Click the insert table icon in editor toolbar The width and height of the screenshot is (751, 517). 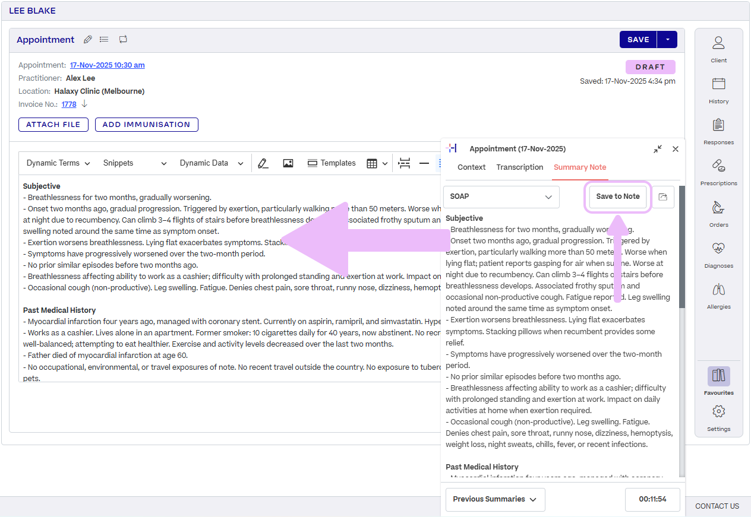(372, 163)
